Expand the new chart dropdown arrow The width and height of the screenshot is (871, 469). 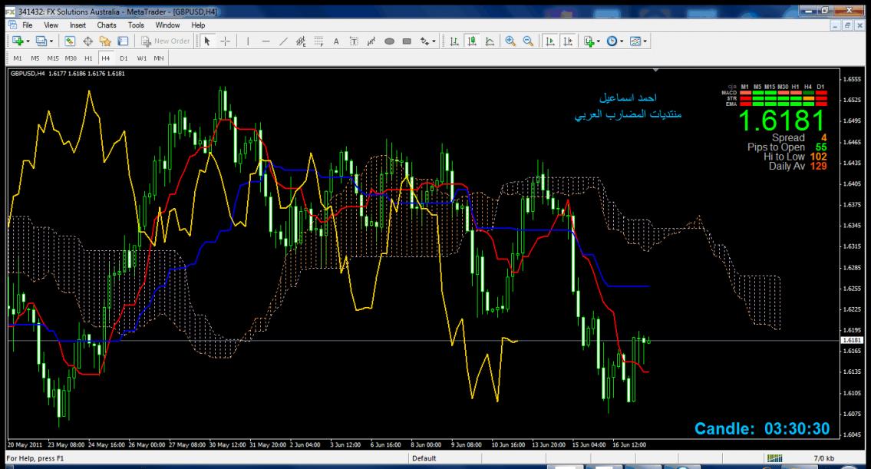[x=28, y=41]
